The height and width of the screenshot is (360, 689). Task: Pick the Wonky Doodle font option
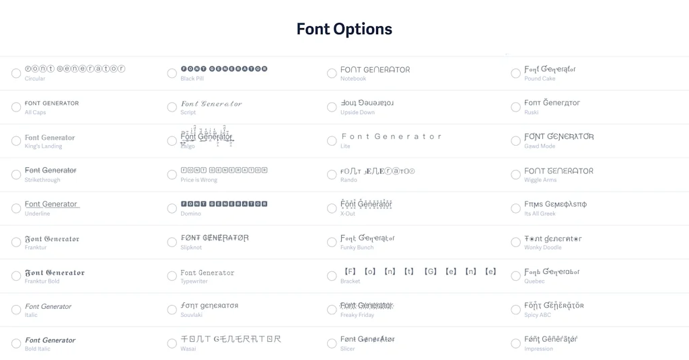click(x=516, y=242)
